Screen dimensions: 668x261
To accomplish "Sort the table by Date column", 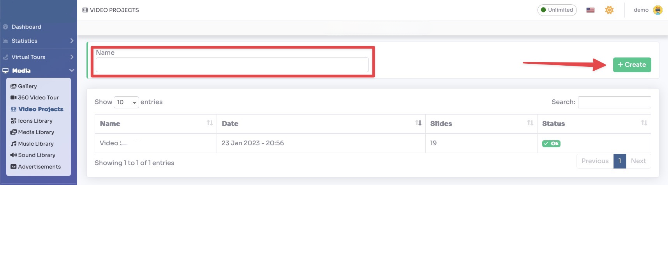I will point(418,123).
